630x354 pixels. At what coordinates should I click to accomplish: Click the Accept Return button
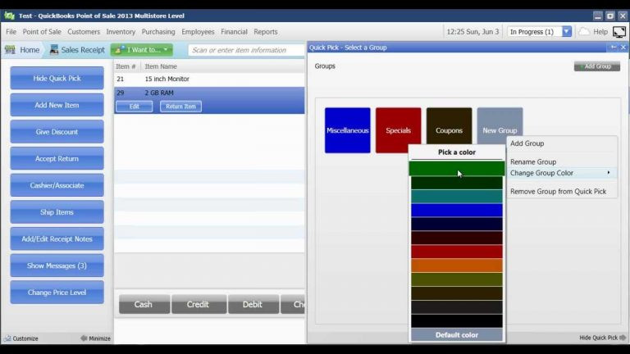pos(57,158)
